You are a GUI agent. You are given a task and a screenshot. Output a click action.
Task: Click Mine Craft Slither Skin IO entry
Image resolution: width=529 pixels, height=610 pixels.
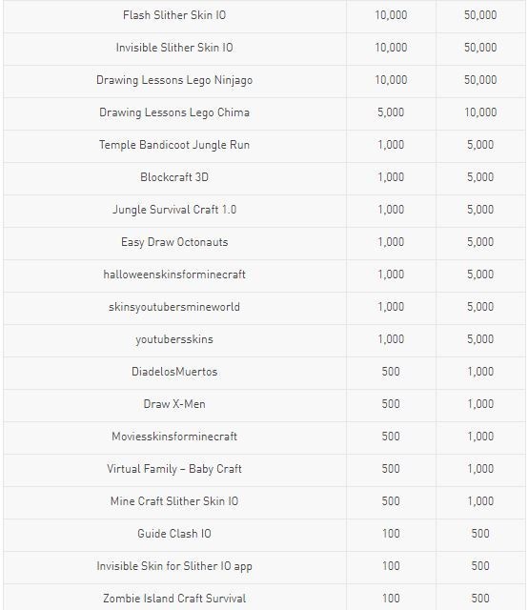[x=174, y=501]
